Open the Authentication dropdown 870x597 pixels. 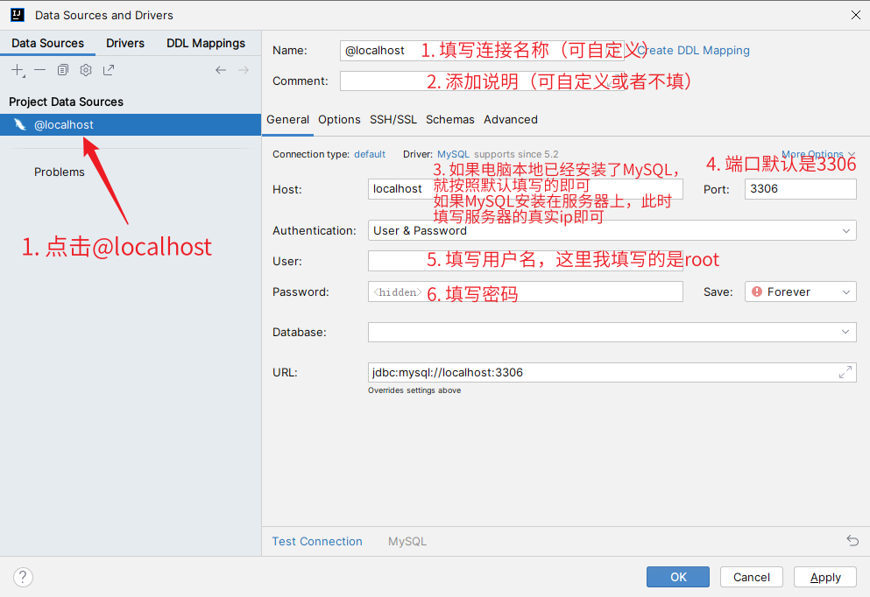pos(612,231)
